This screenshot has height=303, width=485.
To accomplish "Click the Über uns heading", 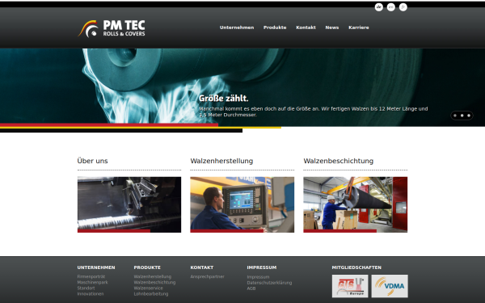I will (92, 161).
